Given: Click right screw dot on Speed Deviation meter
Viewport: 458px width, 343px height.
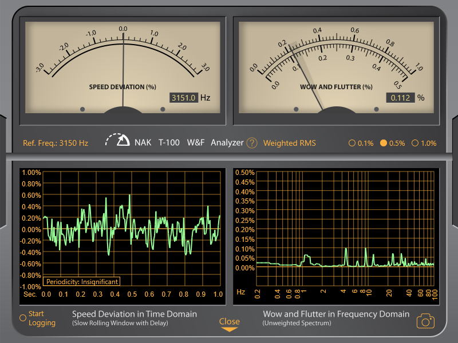Looking at the screenshot, I should [163, 109].
